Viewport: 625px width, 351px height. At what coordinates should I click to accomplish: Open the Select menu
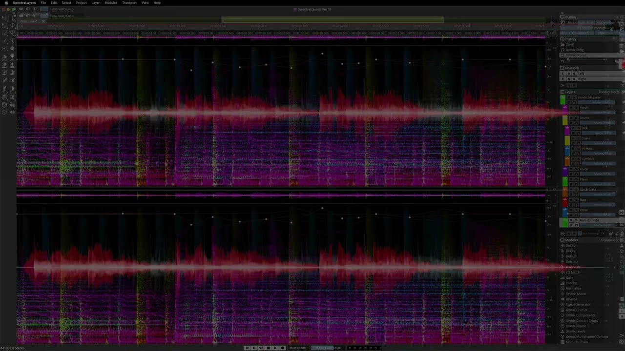66,2
